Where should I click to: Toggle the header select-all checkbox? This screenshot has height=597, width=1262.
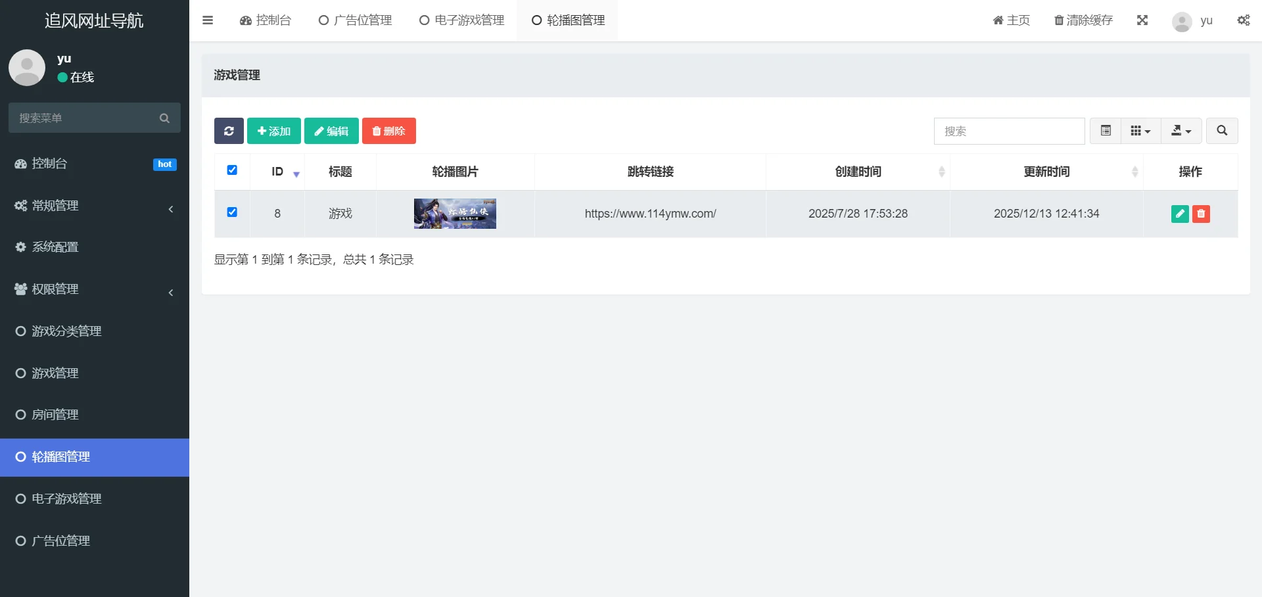coord(232,170)
